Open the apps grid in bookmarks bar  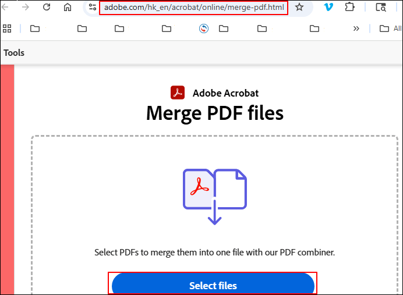[7, 29]
